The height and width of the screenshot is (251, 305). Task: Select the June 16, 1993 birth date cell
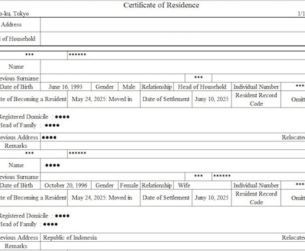[66, 87]
